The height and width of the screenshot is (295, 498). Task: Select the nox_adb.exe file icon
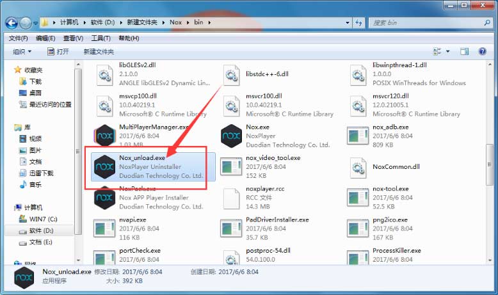[358, 136]
